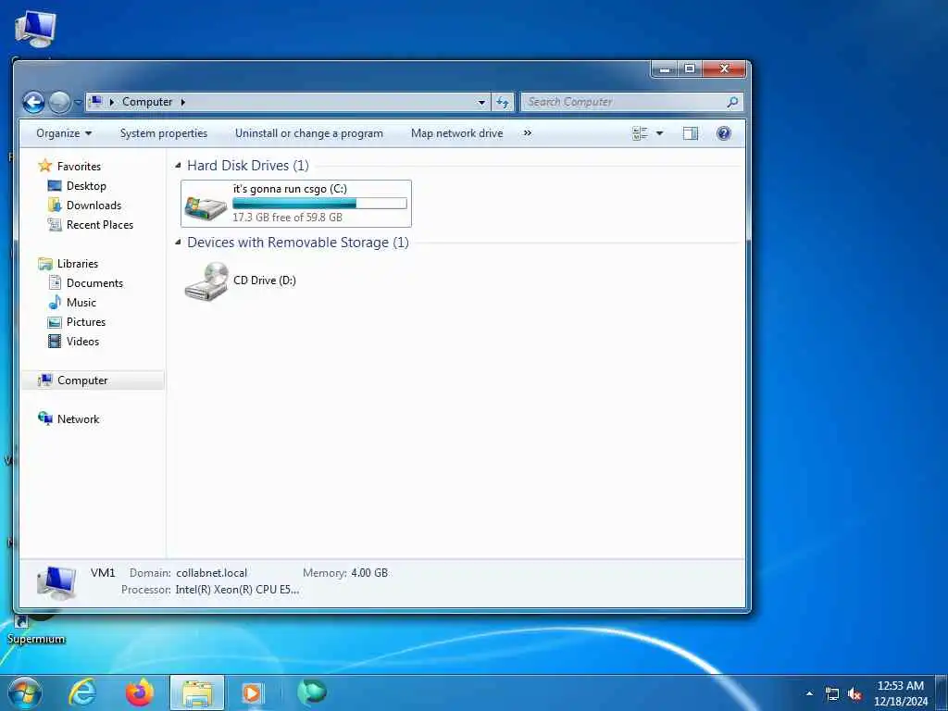948x711 pixels.
Task: Click the C: drive usage bar
Action: click(x=319, y=203)
